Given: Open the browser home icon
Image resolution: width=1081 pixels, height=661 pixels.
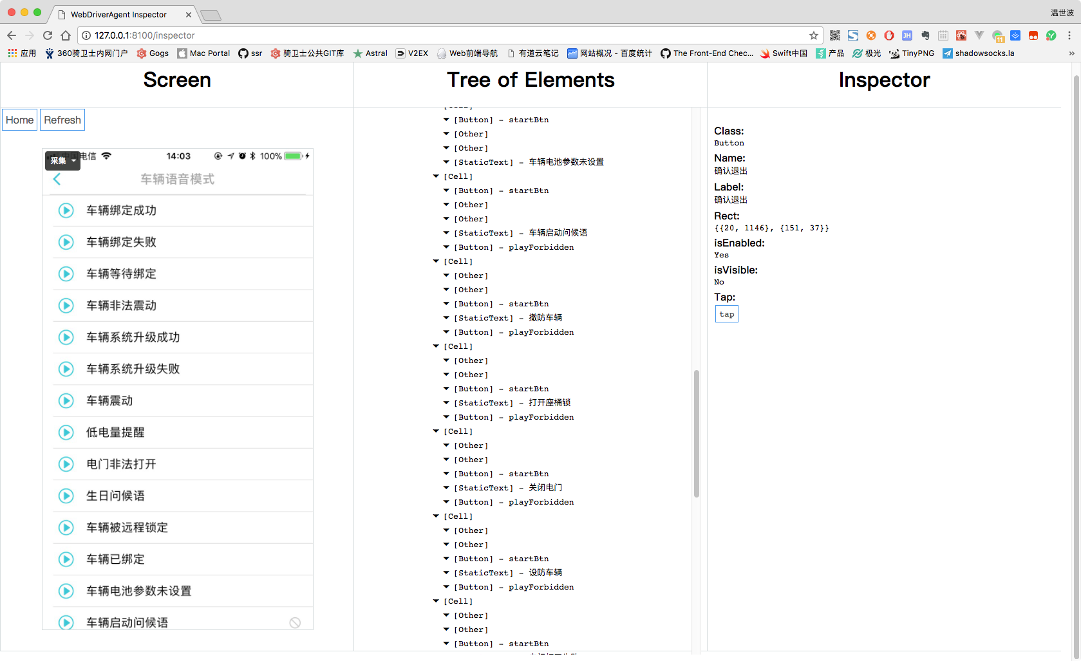Looking at the screenshot, I should 66,35.
